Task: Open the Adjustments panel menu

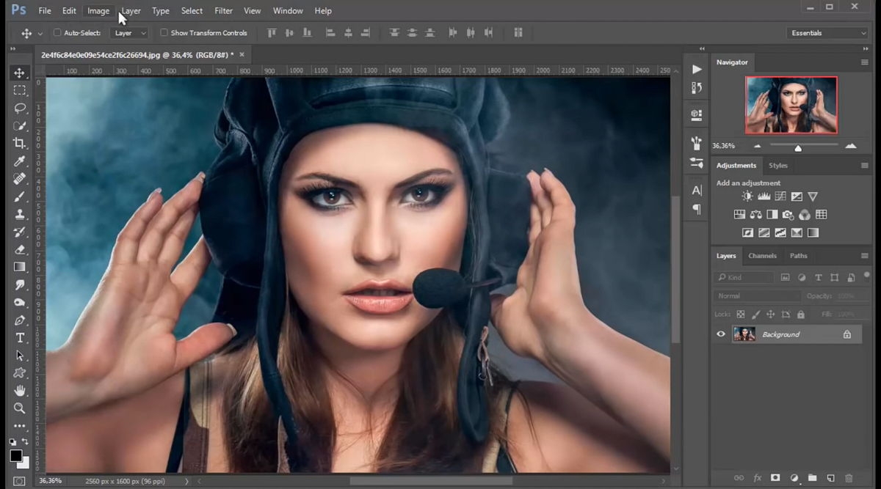Action: [x=865, y=166]
